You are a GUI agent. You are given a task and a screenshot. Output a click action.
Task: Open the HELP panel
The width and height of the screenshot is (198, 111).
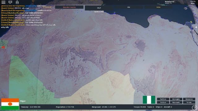coord(99,8)
